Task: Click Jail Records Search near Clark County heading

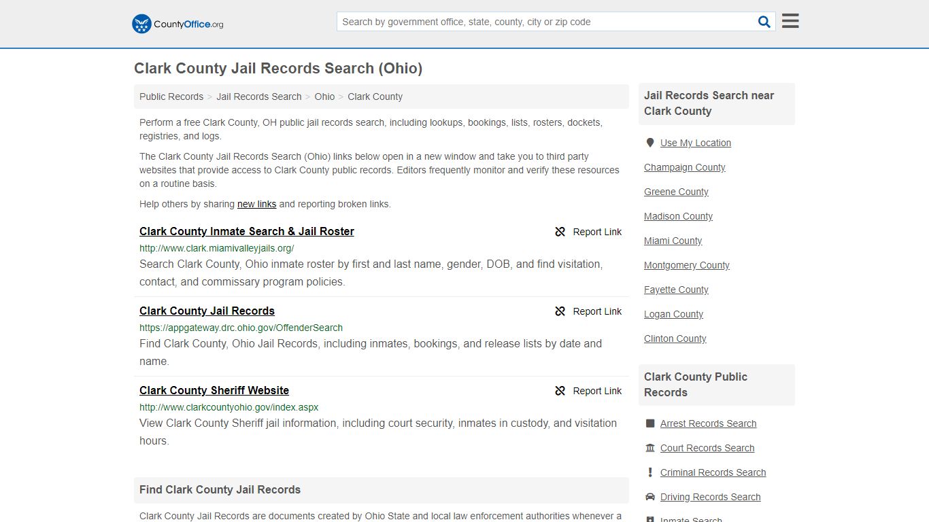Action: point(709,103)
